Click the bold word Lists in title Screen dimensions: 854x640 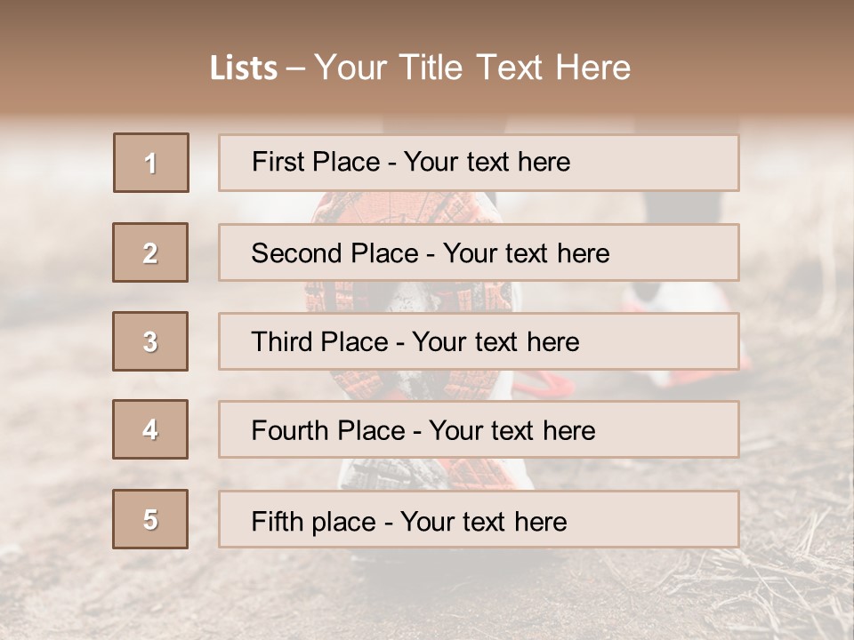pyautogui.click(x=243, y=68)
